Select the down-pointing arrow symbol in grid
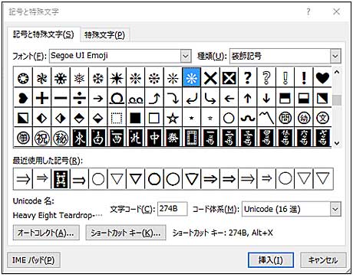Screen dimensions: 353x277 tap(266, 98)
